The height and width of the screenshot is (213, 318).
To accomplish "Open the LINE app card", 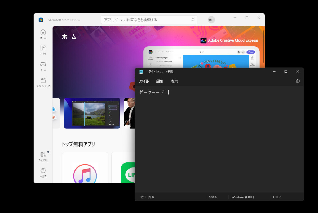I will tap(123, 167).
